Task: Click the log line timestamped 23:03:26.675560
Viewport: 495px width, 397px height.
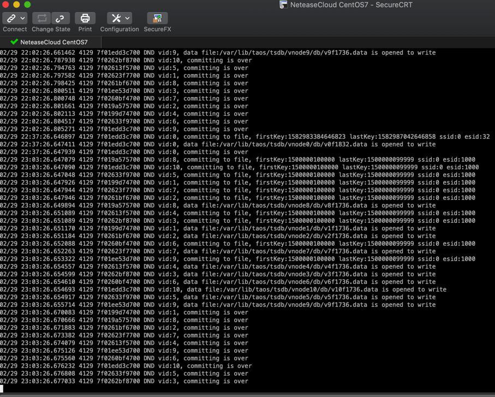Action: click(x=124, y=358)
